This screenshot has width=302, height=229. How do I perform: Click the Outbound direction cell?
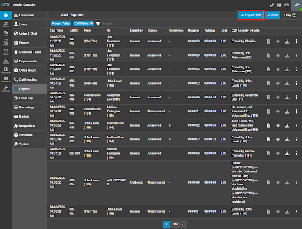[x=137, y=182]
